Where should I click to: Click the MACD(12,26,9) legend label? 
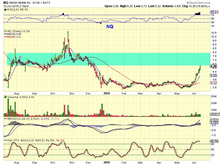pyautogui.click(x=19, y=119)
